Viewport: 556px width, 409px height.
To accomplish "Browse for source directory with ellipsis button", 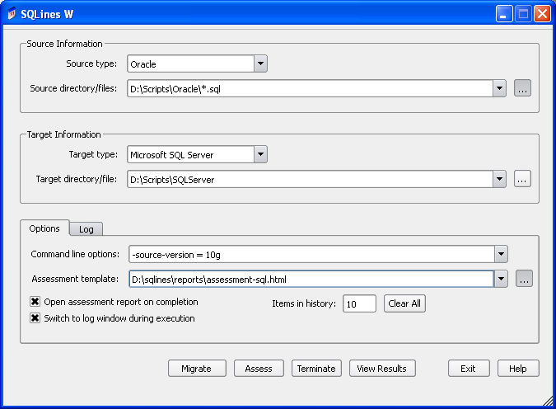I will 522,88.
